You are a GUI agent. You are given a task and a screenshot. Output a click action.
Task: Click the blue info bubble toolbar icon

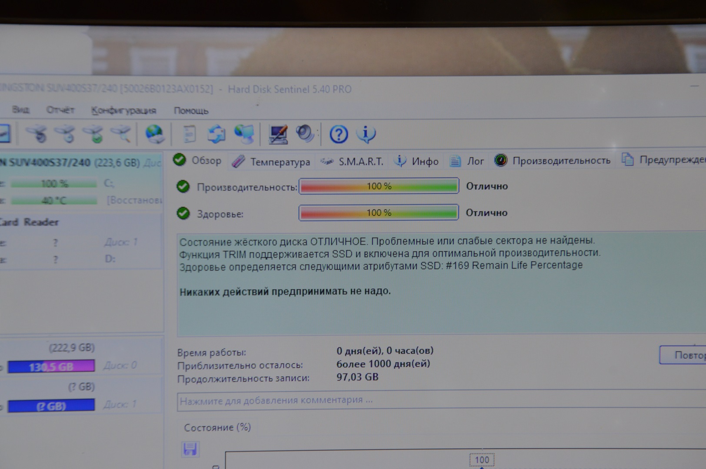(x=366, y=134)
